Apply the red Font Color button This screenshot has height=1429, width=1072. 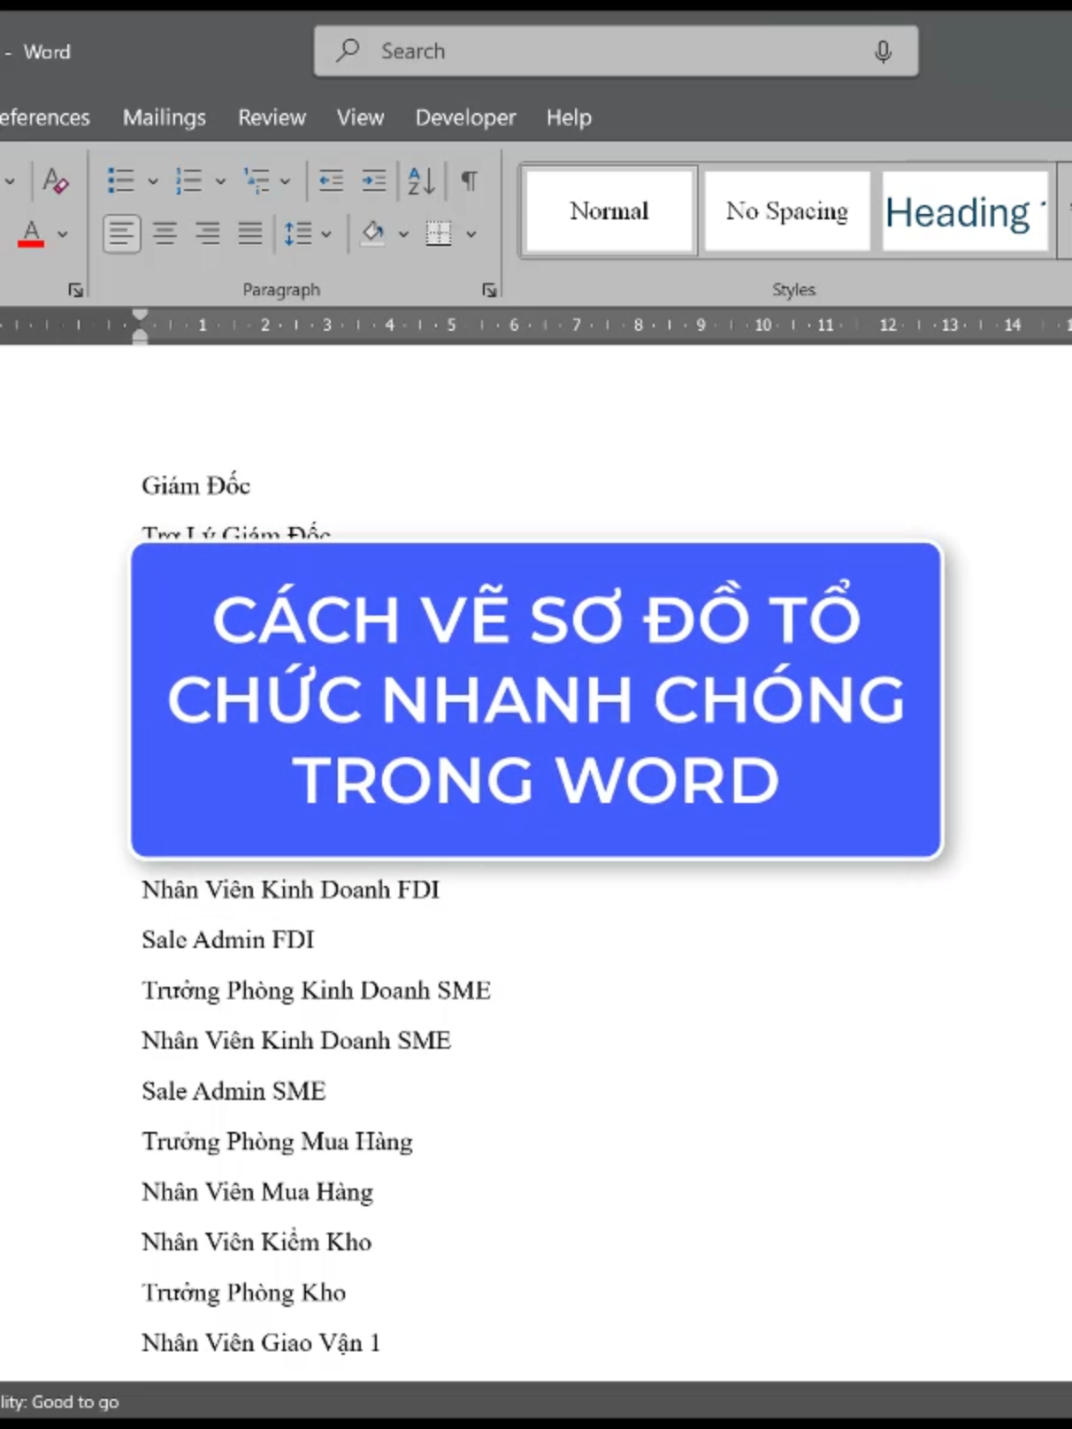pos(31,233)
